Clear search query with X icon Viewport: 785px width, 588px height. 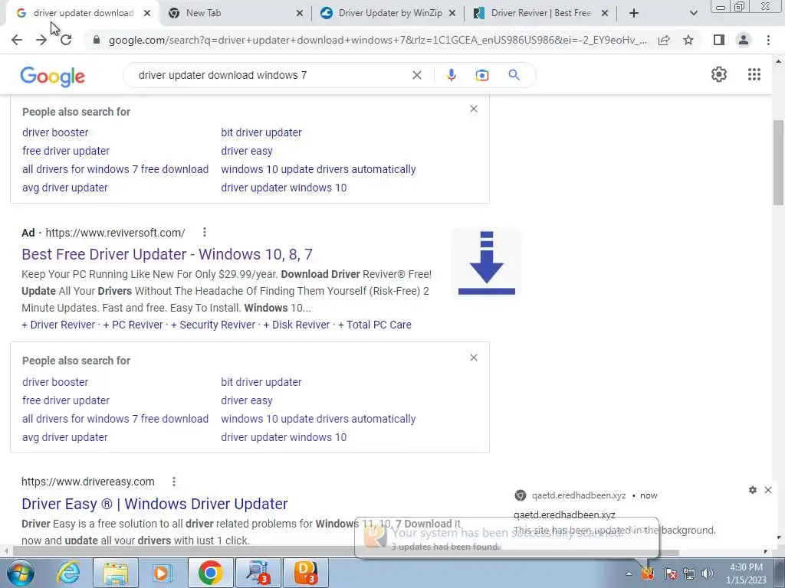click(416, 75)
